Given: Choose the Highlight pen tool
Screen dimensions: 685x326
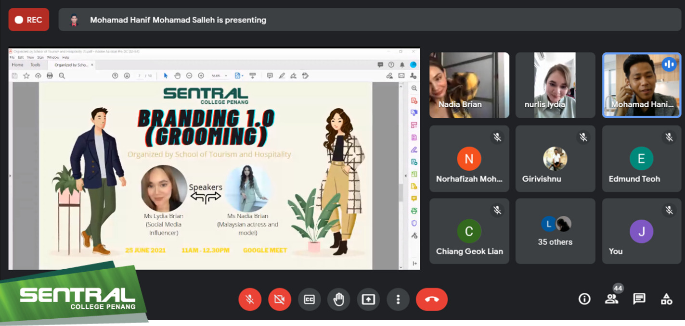Looking at the screenshot, I should (x=282, y=75).
